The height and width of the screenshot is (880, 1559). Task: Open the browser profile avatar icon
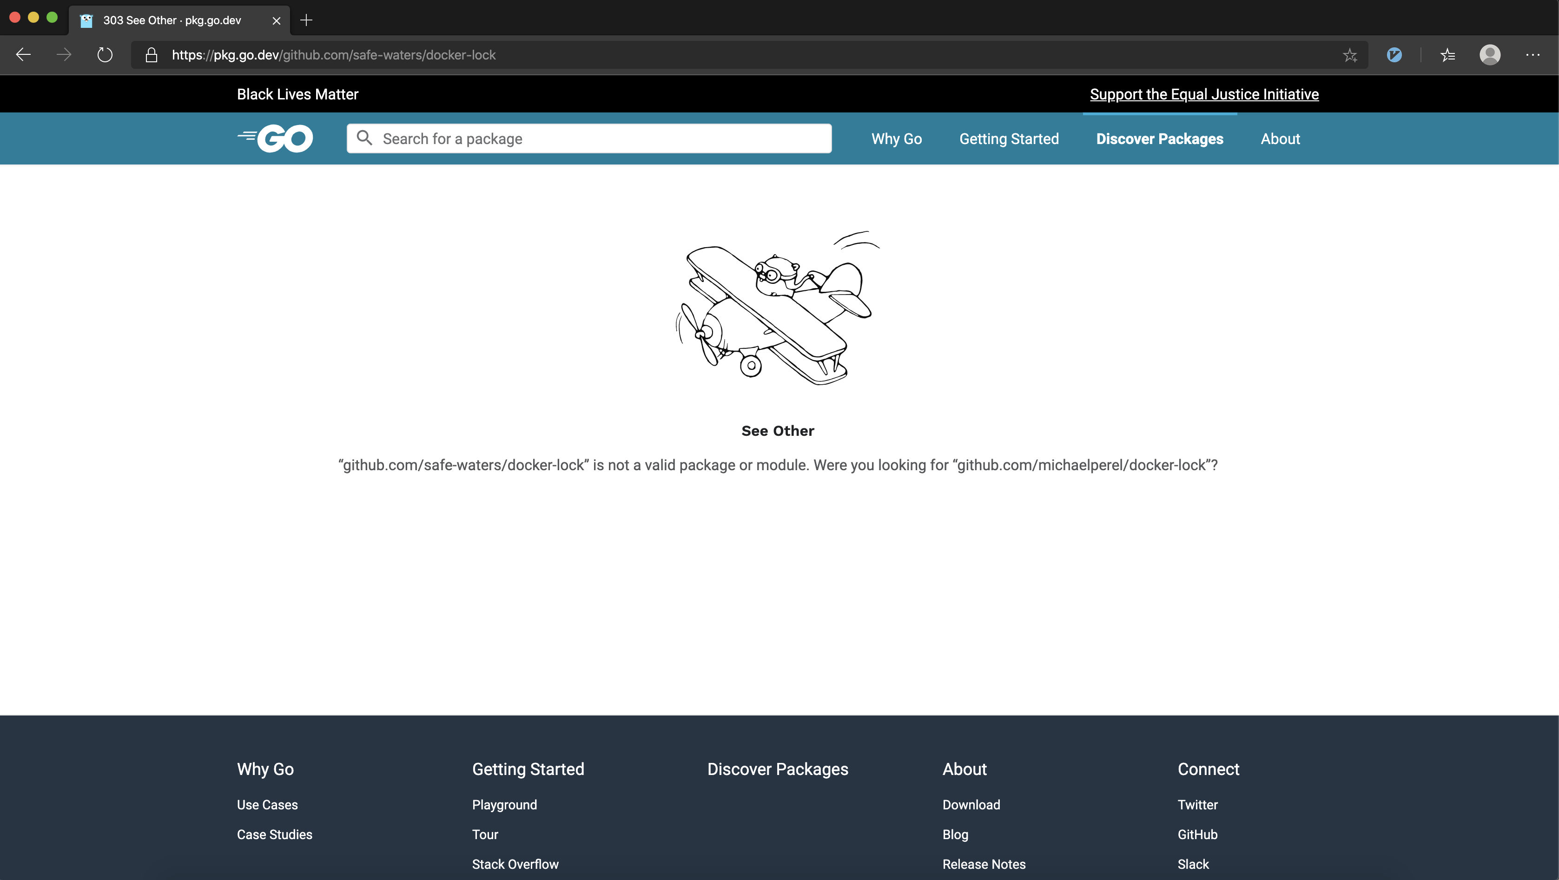click(1490, 55)
